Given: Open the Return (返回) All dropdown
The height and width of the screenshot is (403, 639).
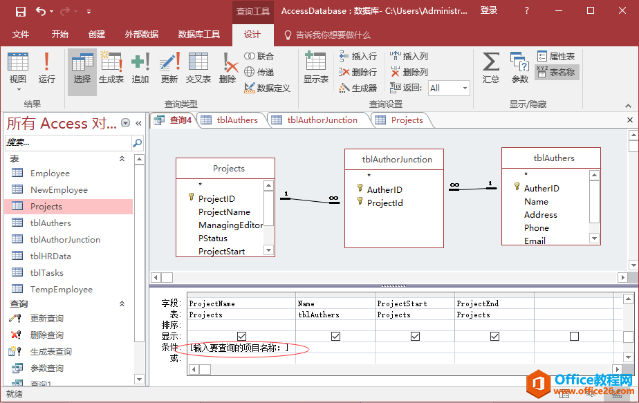Looking at the screenshot, I should click(465, 88).
